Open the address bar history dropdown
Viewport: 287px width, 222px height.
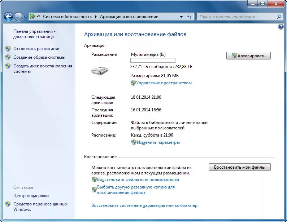[181, 17]
